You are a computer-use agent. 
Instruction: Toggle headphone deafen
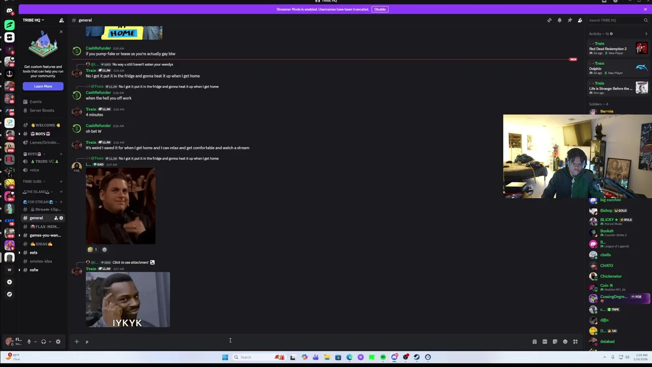(x=43, y=342)
